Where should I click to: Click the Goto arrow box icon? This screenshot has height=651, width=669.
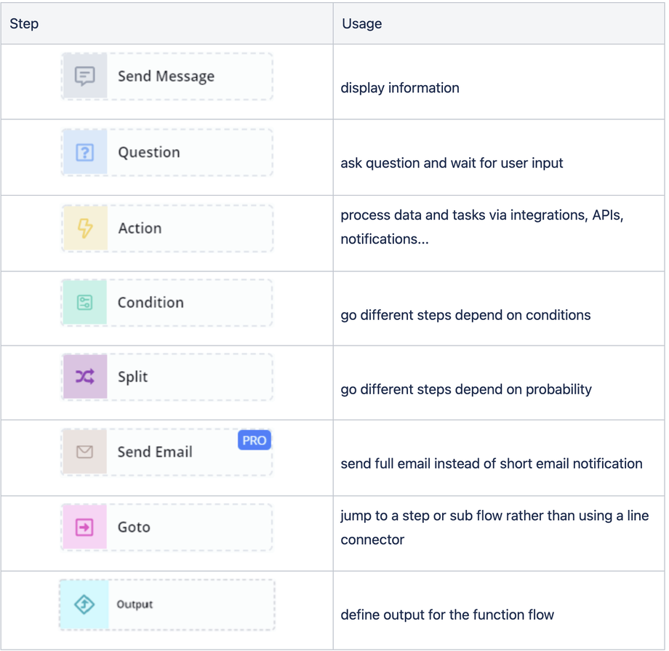[85, 527]
